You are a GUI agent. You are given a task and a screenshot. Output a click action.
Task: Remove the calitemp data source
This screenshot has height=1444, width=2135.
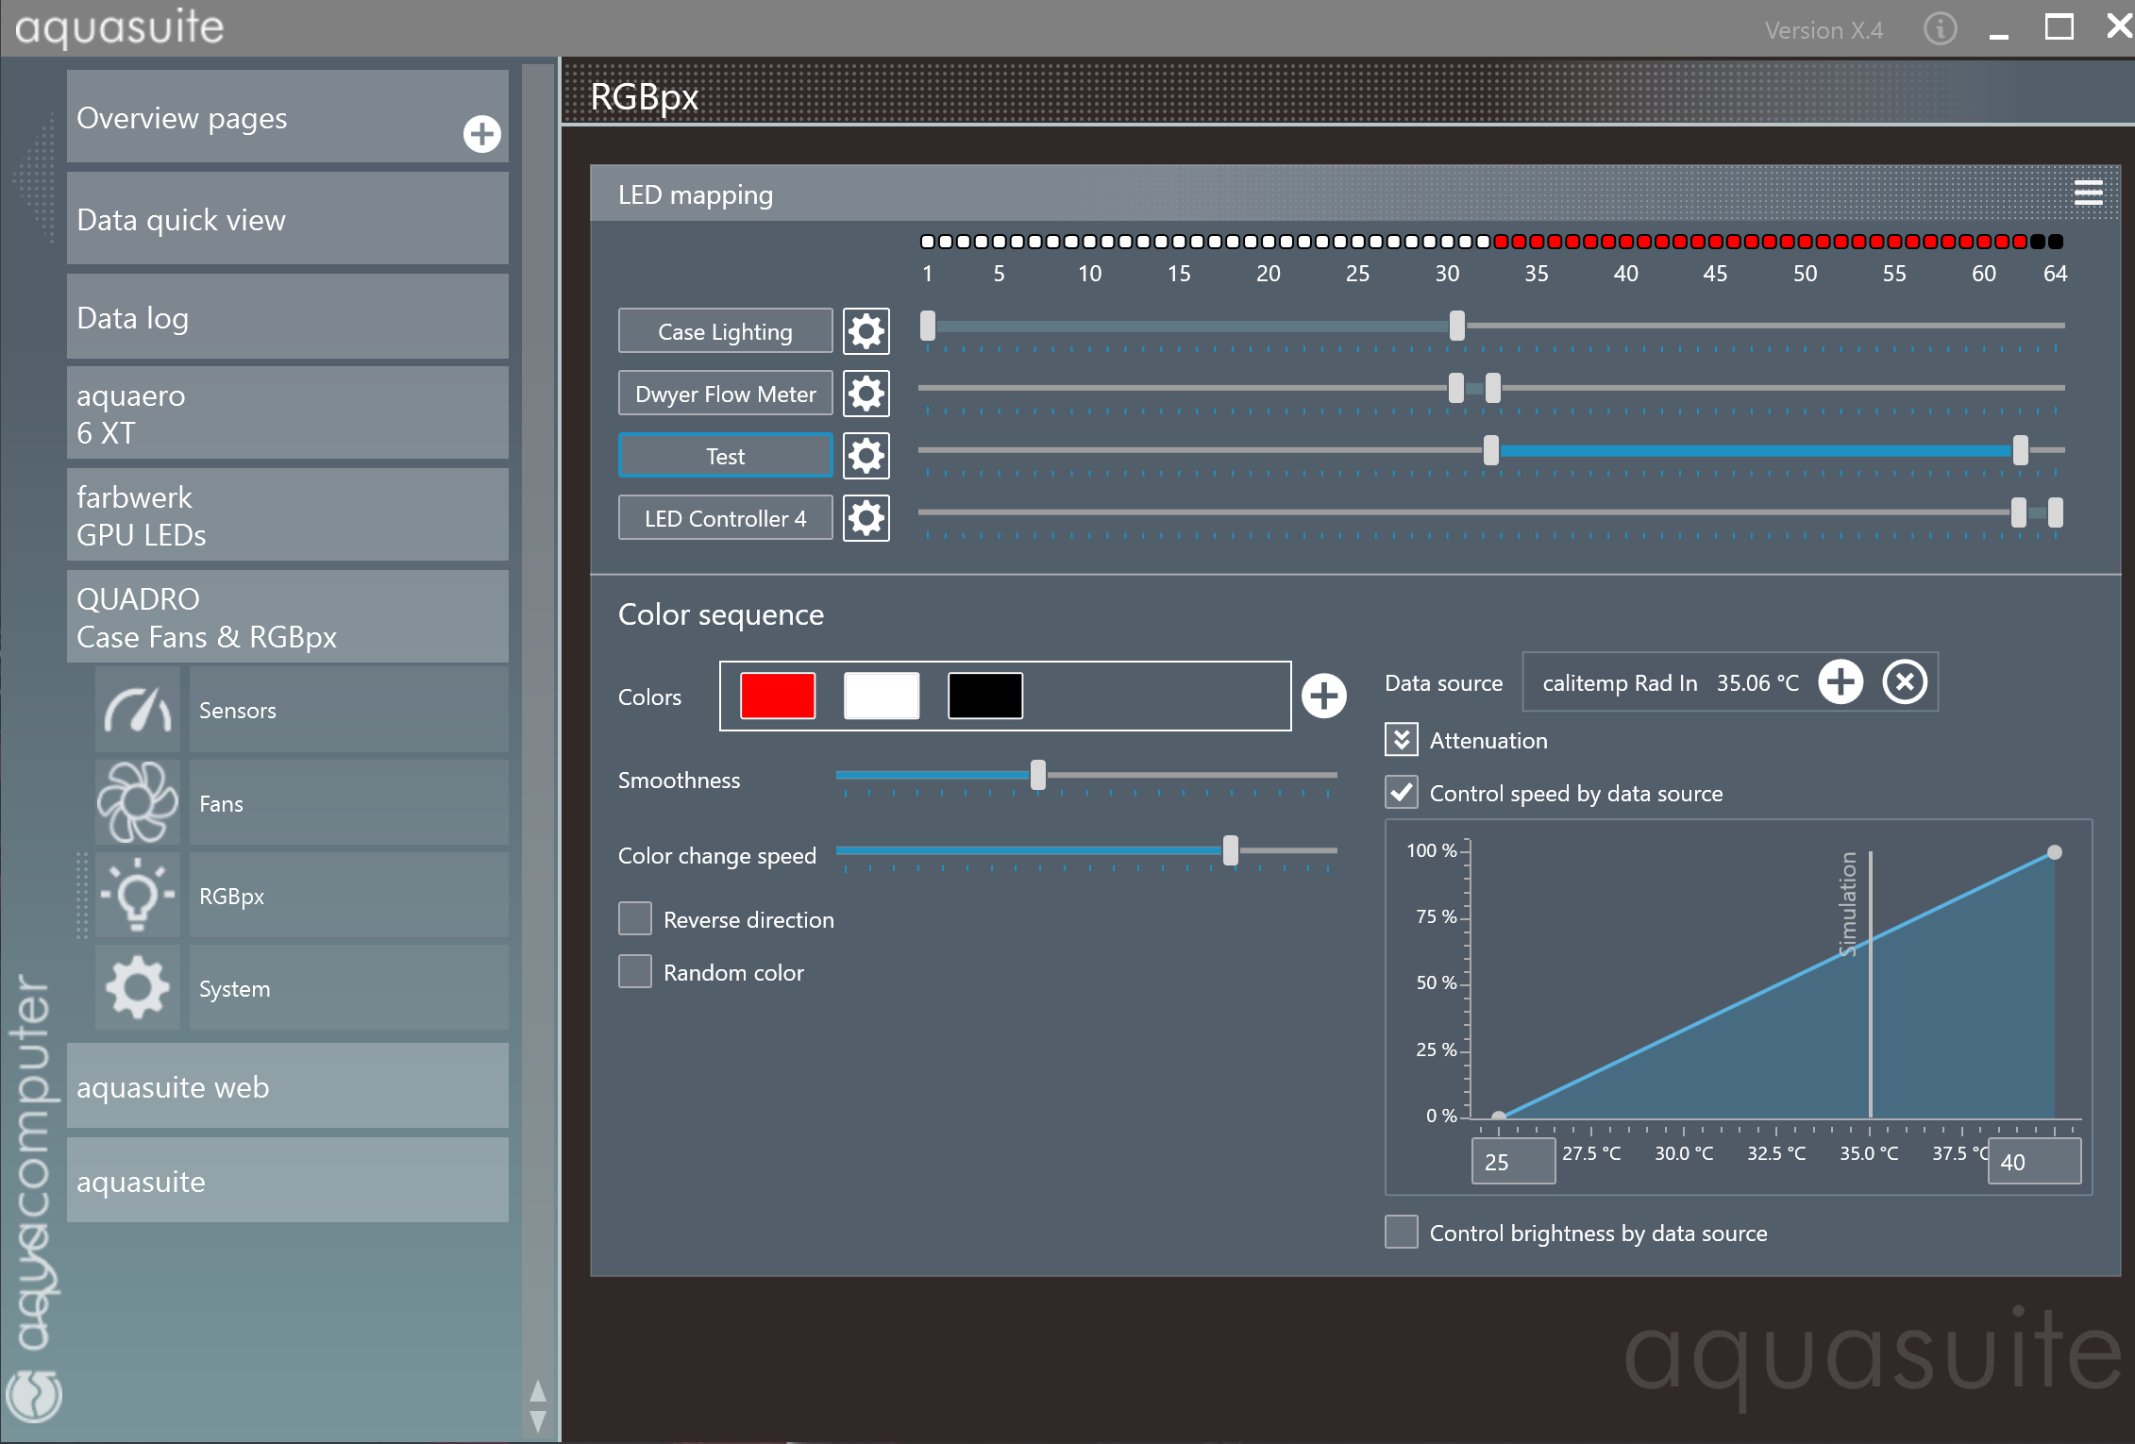pos(1905,682)
